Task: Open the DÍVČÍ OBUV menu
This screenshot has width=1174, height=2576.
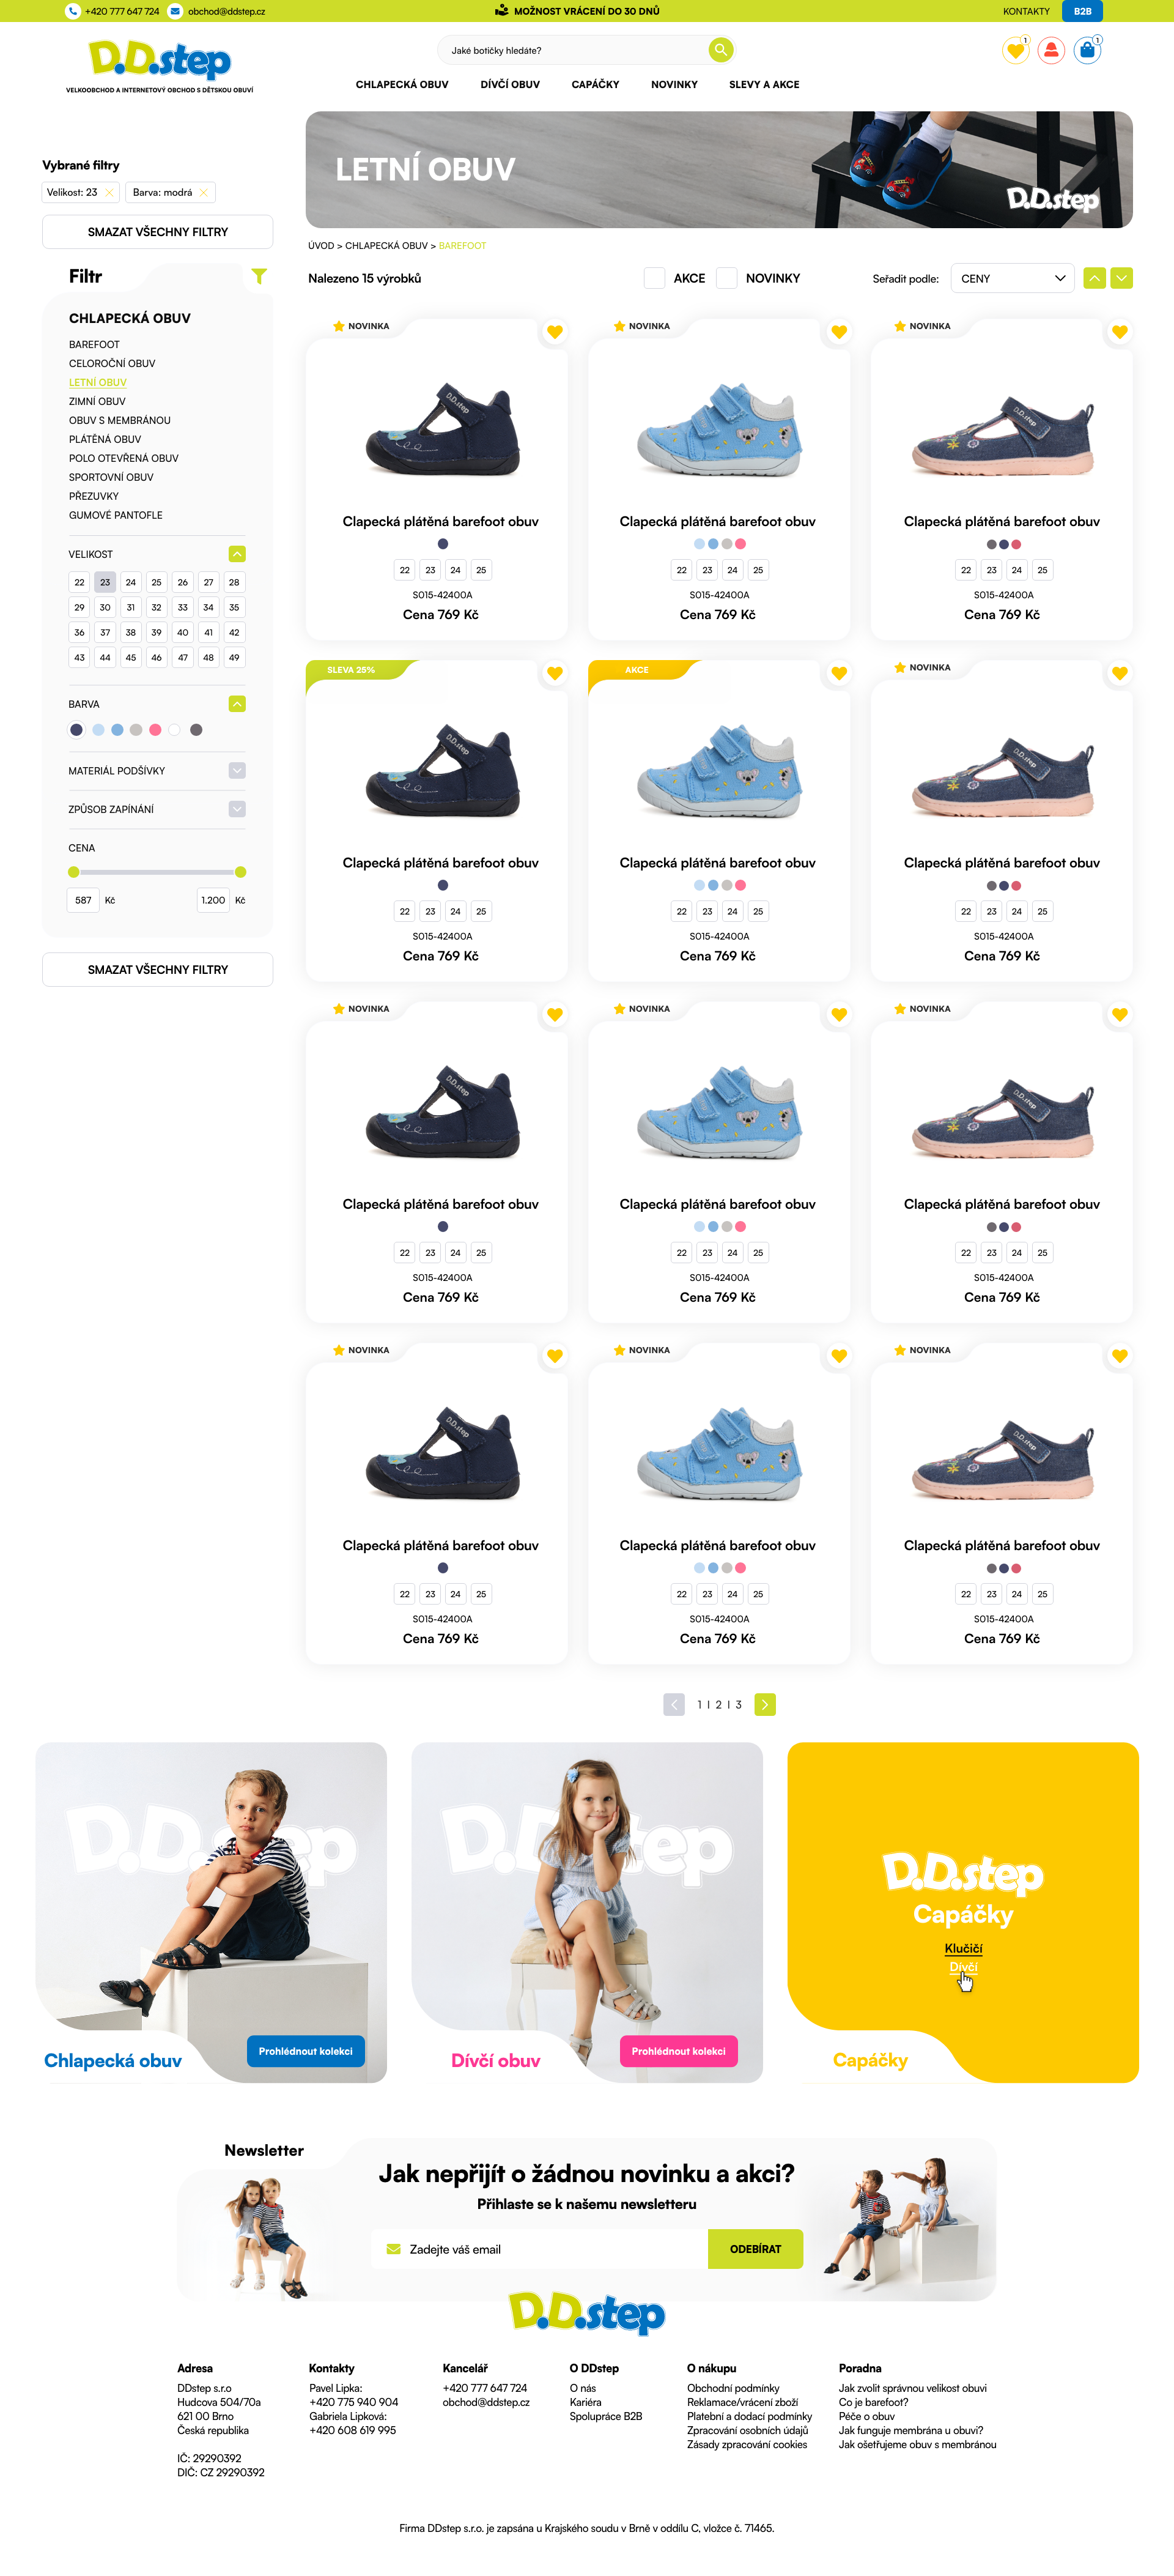Action: point(509,85)
